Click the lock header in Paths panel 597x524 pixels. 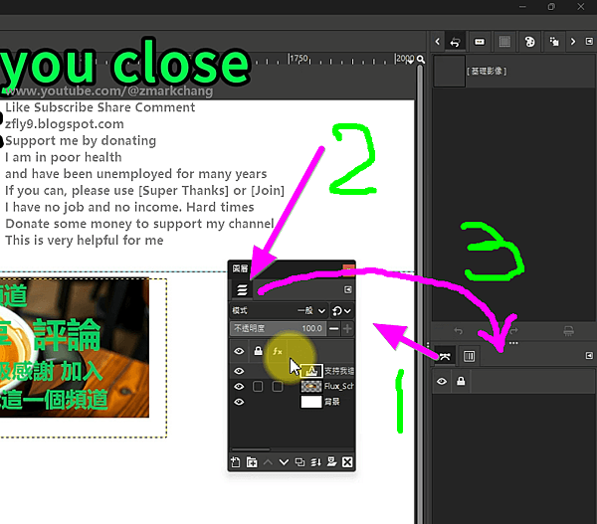[x=461, y=381]
